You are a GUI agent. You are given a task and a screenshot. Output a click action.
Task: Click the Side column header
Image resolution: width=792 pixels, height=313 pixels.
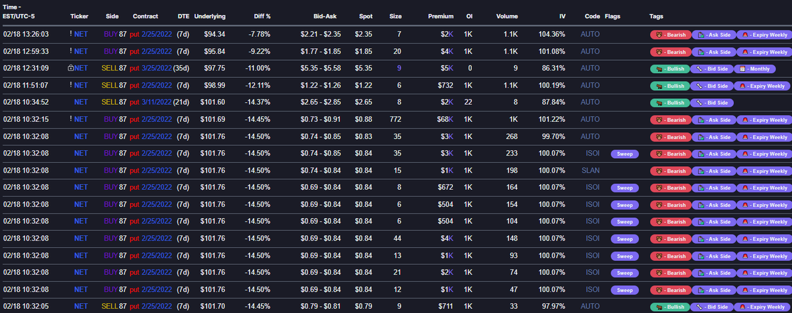tap(112, 15)
